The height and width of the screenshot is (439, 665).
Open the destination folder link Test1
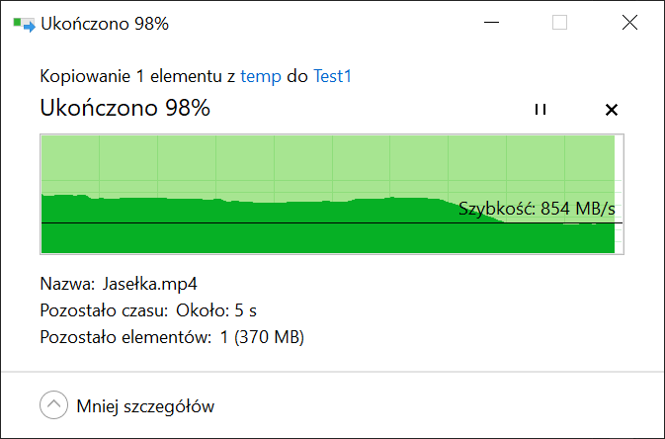click(332, 76)
